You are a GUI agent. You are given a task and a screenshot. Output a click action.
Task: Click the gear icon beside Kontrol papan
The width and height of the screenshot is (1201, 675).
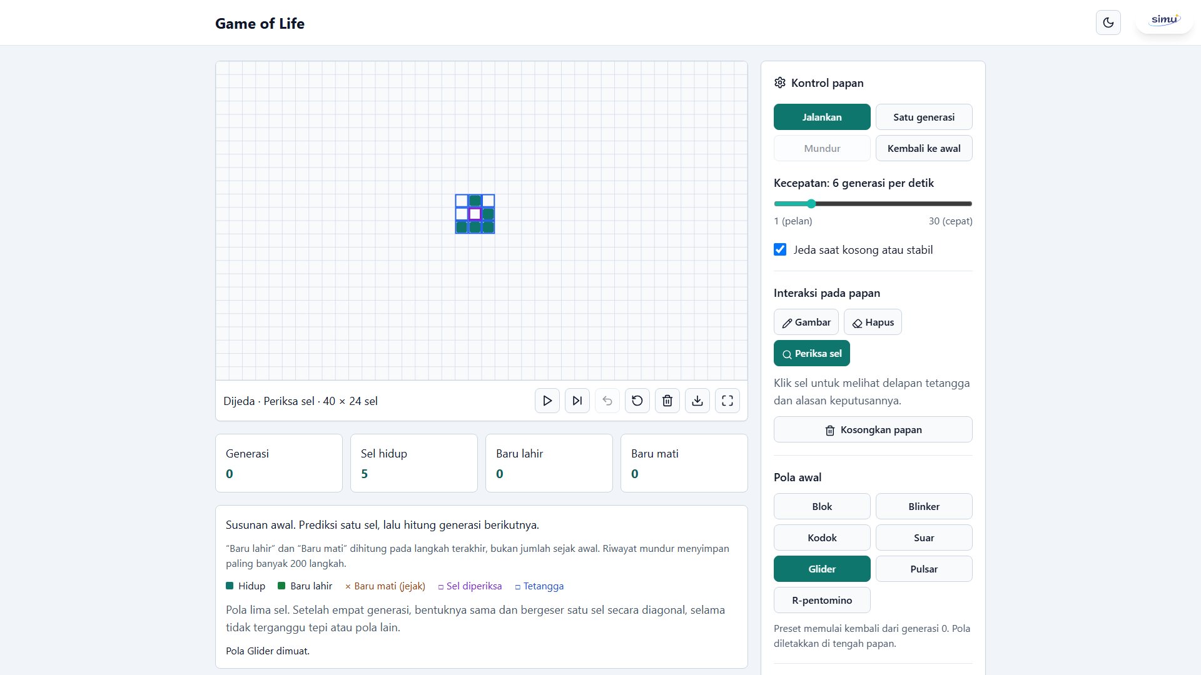780,82
